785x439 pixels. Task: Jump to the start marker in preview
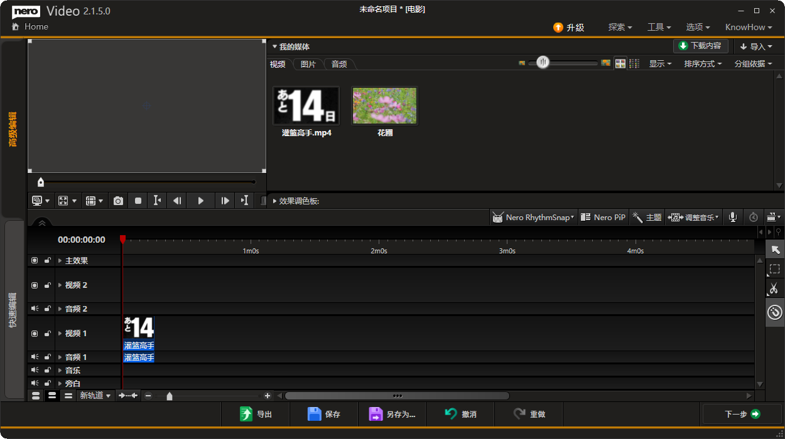(157, 201)
